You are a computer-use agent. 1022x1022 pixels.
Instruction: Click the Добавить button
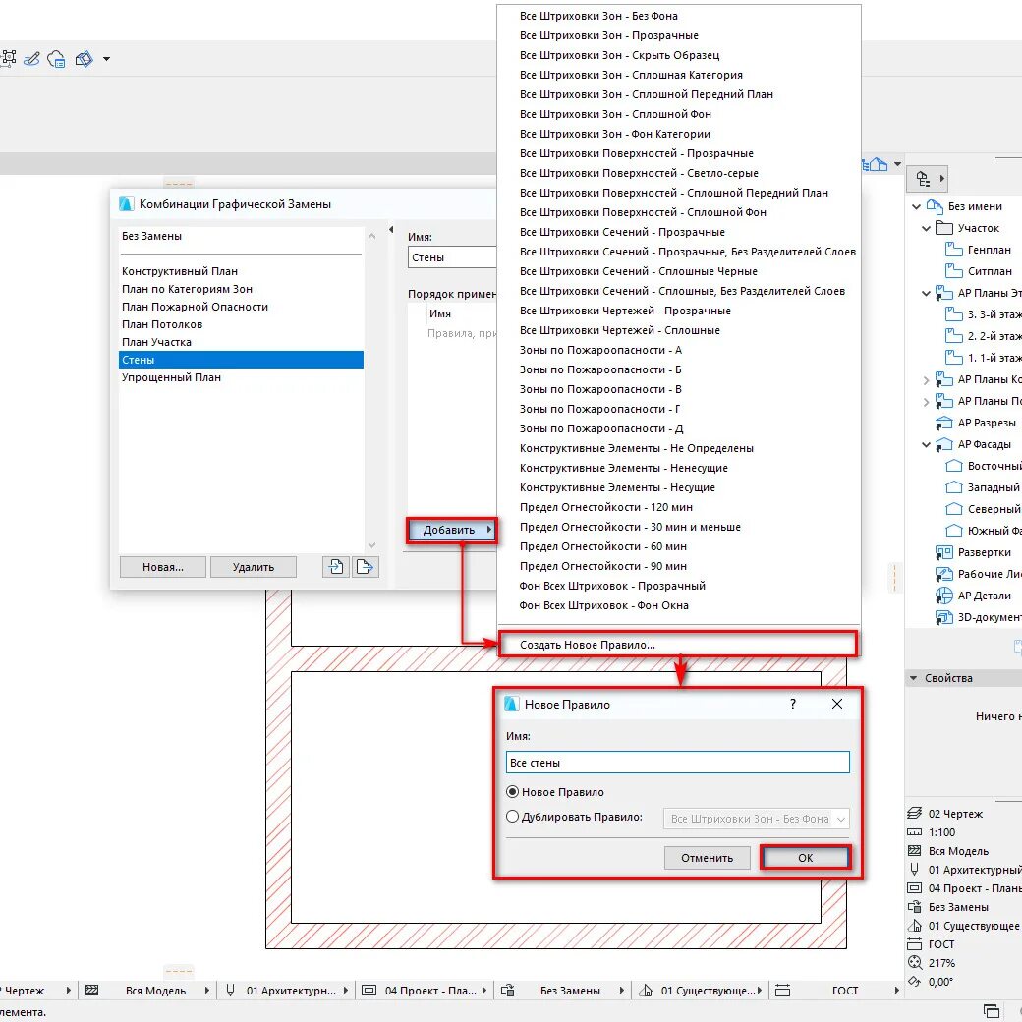point(452,530)
